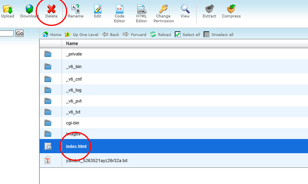The width and height of the screenshot is (308, 184).
Task: Click the path input field beside Go
Action: tap(6, 33)
